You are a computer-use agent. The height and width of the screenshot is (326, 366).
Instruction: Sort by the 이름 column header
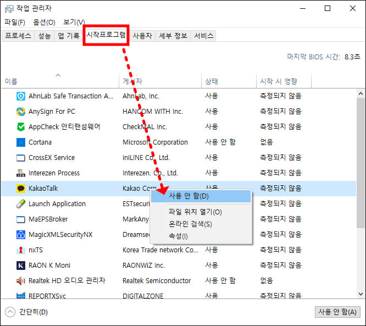pyautogui.click(x=60, y=81)
